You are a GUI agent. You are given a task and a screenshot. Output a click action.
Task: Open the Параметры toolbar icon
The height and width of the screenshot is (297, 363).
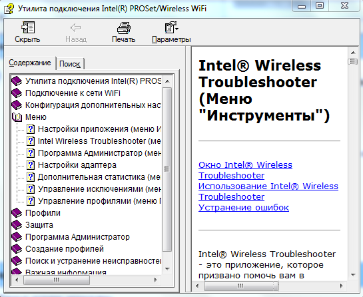click(171, 27)
